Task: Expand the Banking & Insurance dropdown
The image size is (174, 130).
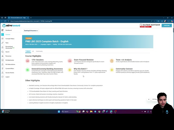Action: (x=31, y=31)
